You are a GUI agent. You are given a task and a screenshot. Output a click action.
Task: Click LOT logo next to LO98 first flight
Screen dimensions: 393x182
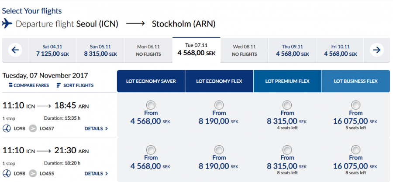pos(7,128)
